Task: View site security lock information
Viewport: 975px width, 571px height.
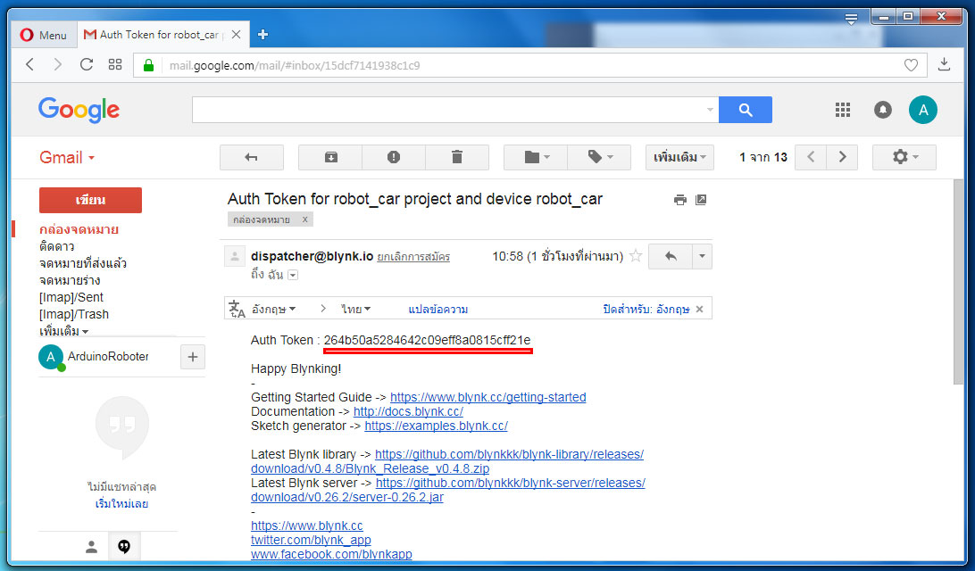Action: 148,65
